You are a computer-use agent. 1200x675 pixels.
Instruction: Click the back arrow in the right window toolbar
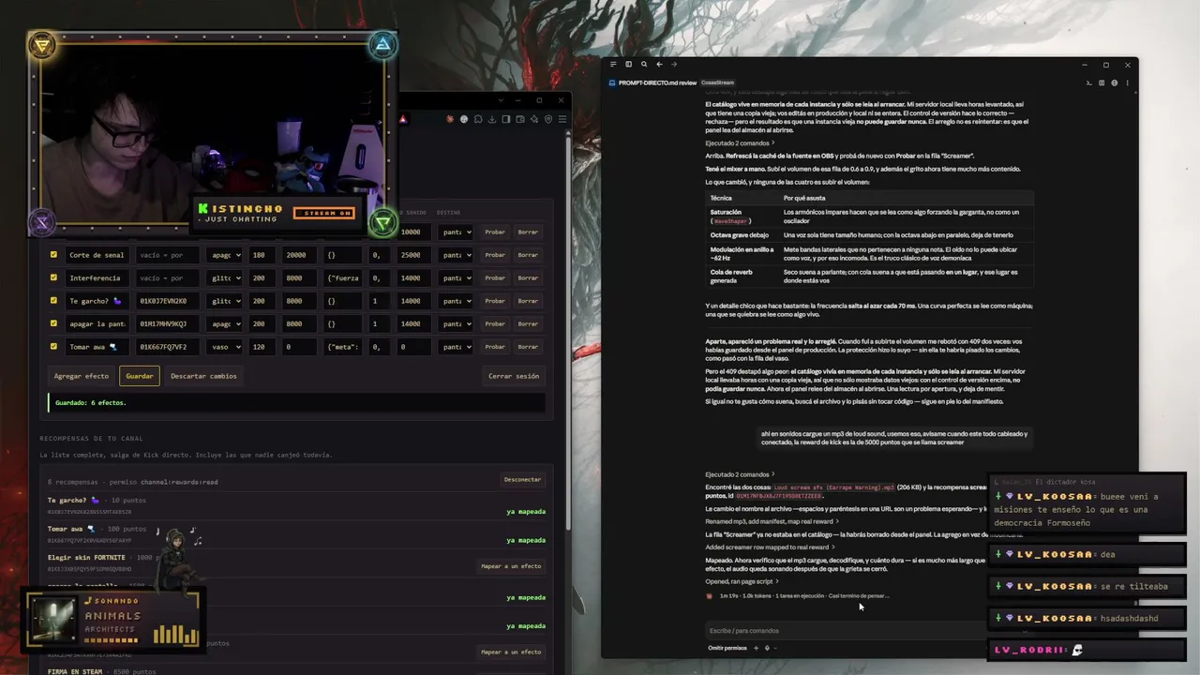click(x=659, y=64)
